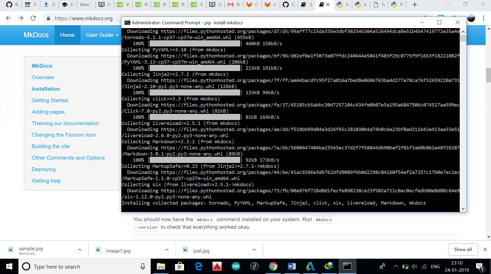The height and width of the screenshot is (274, 491).
Task: Close the downloads bar
Action: click(485, 249)
